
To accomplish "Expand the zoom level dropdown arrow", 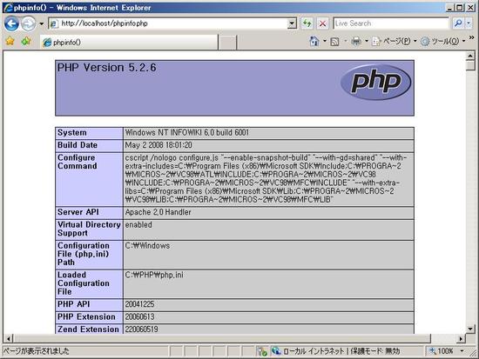I will 462,351.
